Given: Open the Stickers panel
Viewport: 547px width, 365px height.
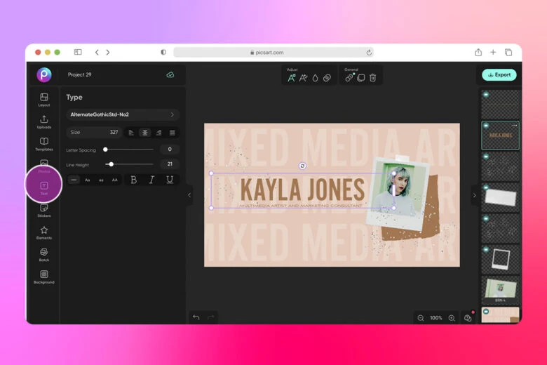Looking at the screenshot, I should pos(44,210).
